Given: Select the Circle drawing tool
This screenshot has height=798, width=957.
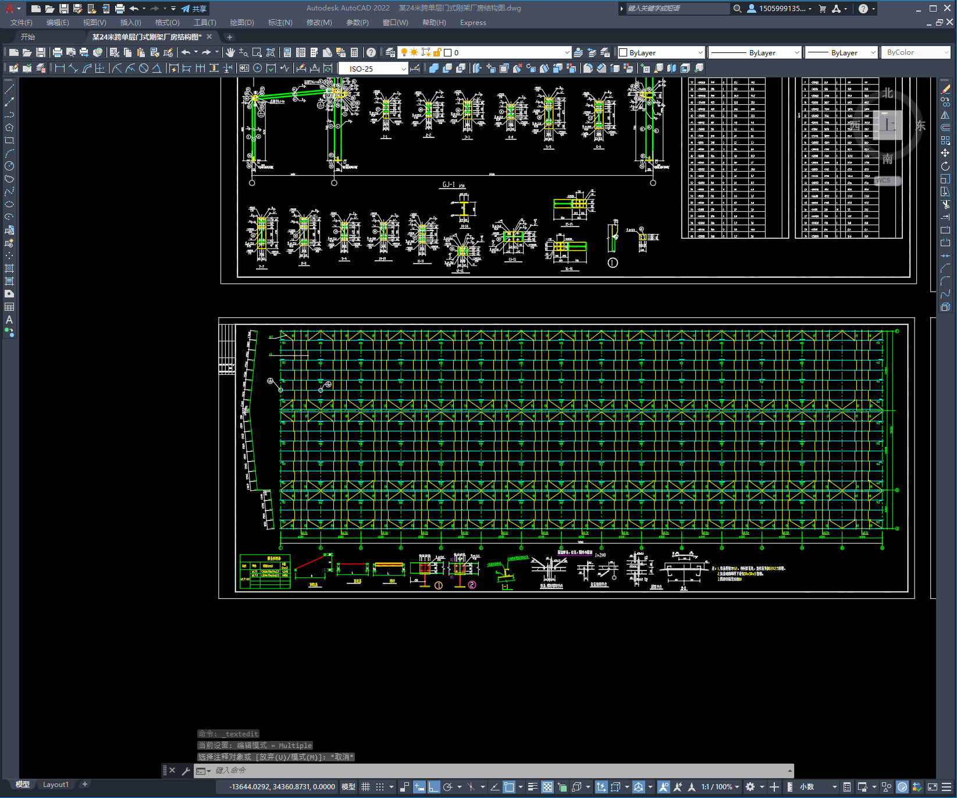Looking at the screenshot, I should pos(9,166).
